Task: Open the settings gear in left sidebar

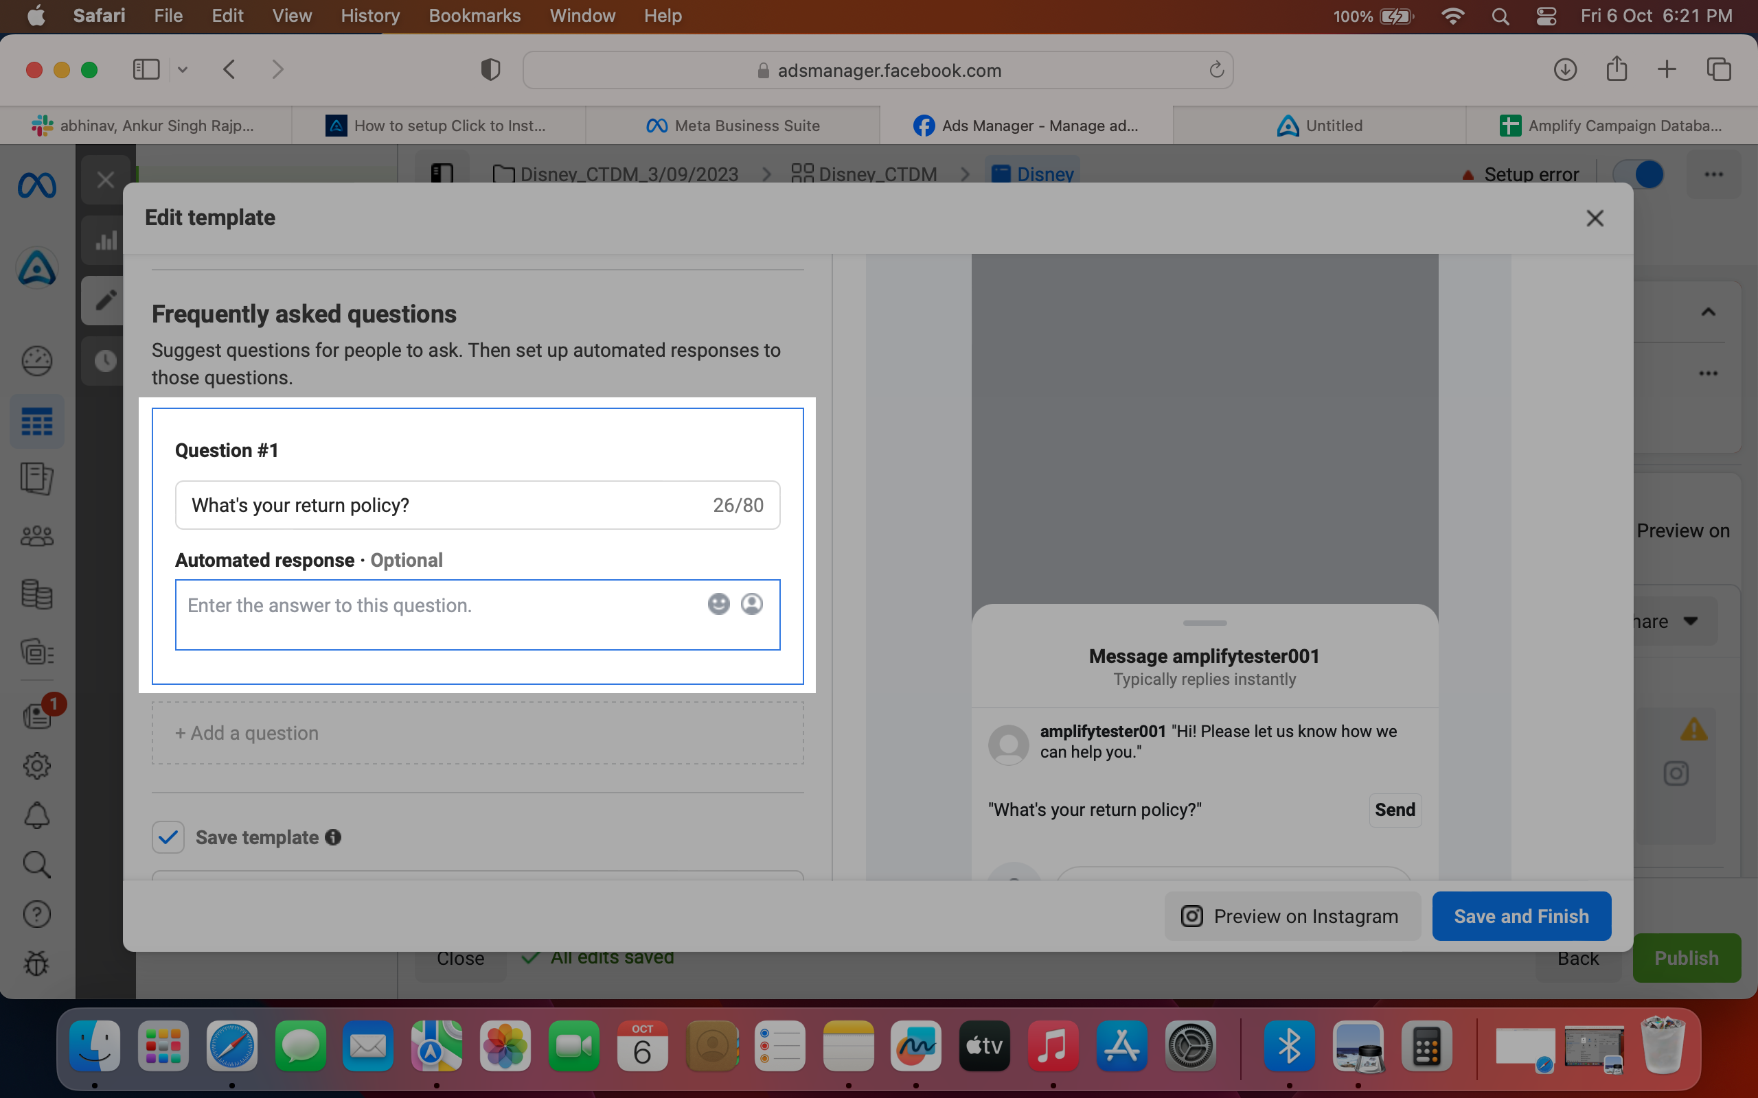Action: (x=36, y=765)
